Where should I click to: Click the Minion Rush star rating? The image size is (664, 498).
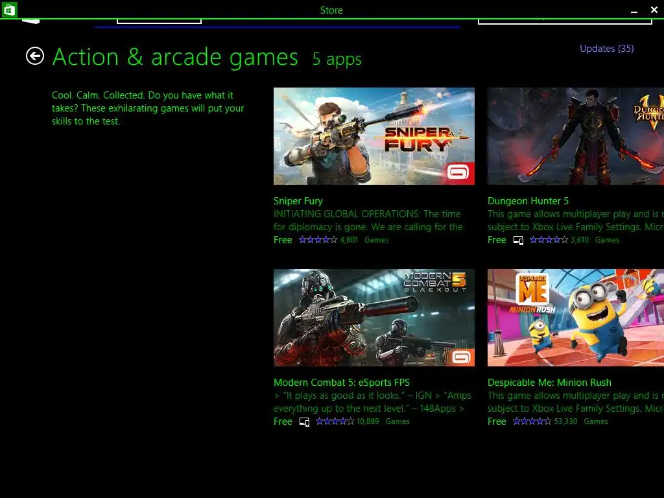tap(532, 421)
